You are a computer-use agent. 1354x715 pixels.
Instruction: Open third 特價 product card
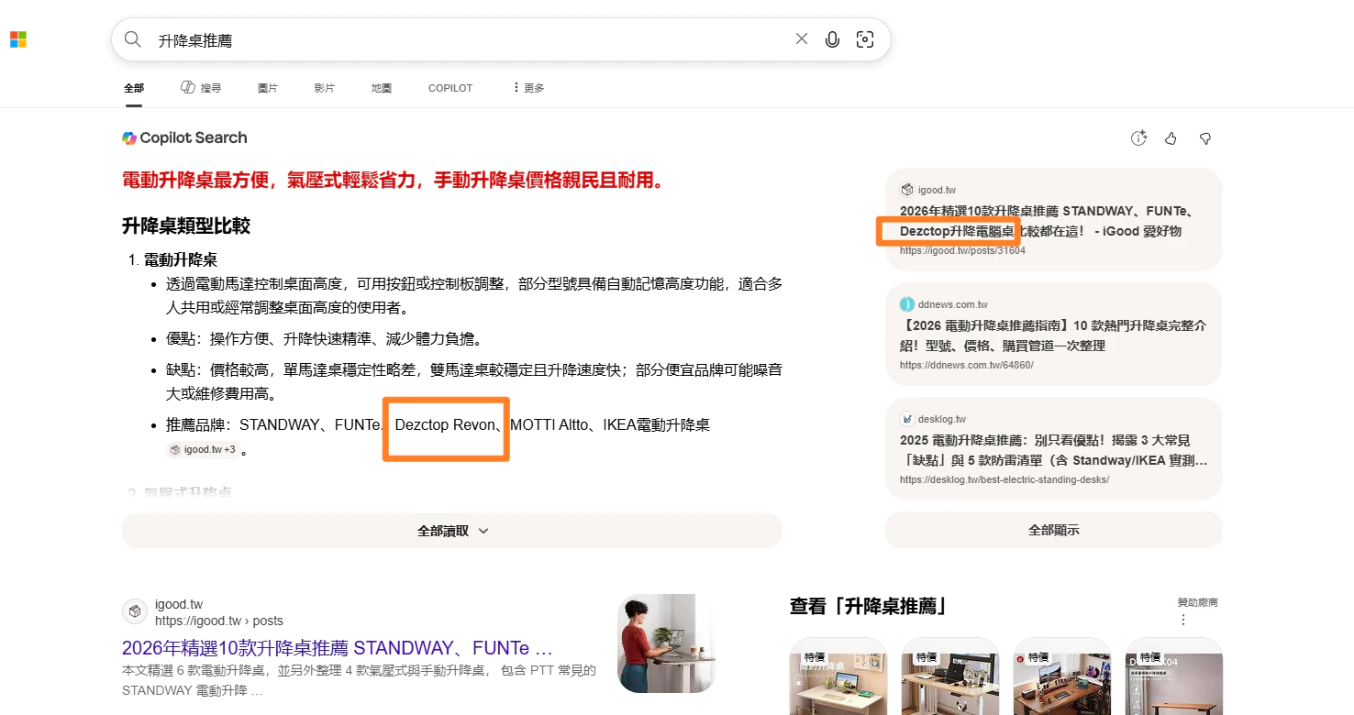tap(1062, 676)
